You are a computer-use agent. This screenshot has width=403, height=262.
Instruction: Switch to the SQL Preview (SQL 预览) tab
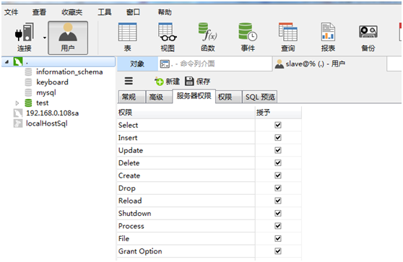coord(259,97)
